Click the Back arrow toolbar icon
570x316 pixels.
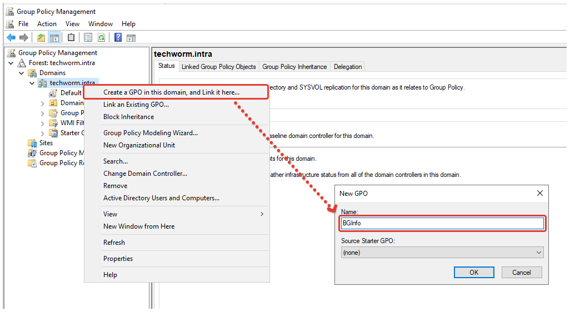(11, 37)
